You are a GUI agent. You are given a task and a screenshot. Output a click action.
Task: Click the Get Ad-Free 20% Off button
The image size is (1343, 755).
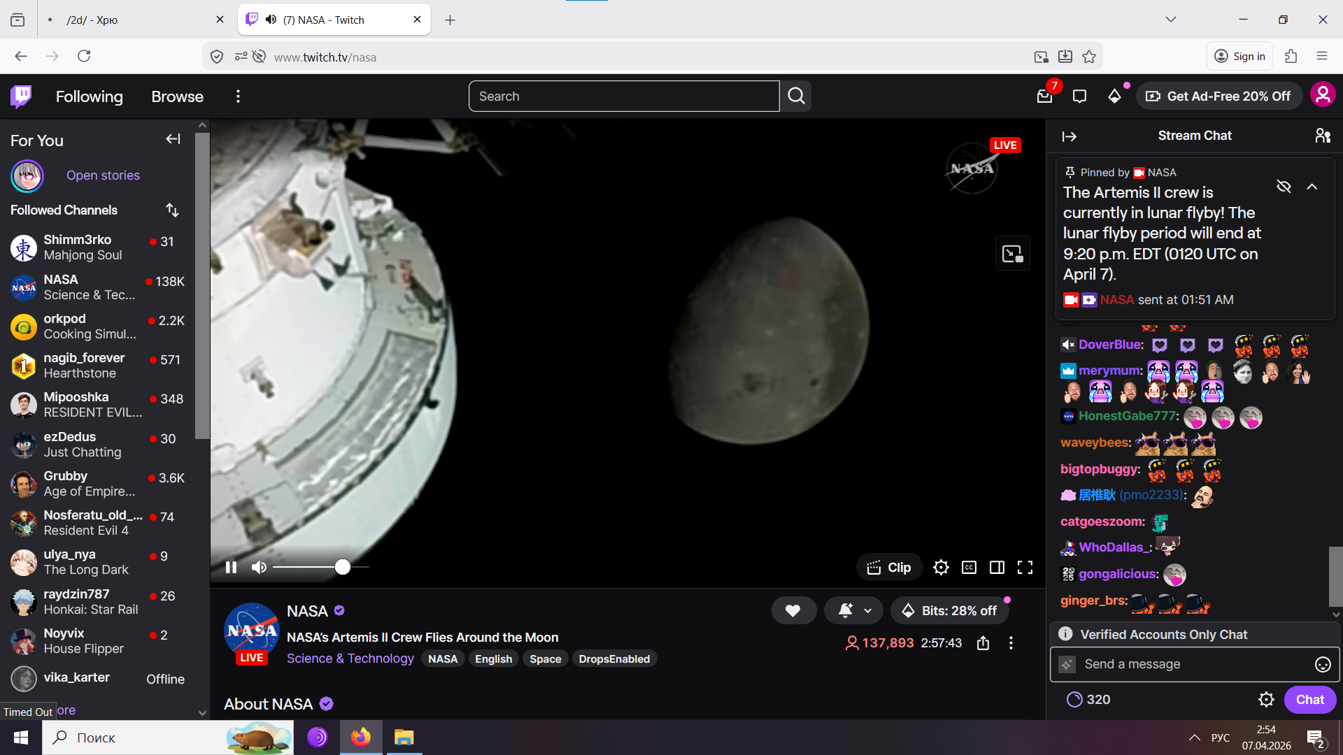click(x=1218, y=96)
